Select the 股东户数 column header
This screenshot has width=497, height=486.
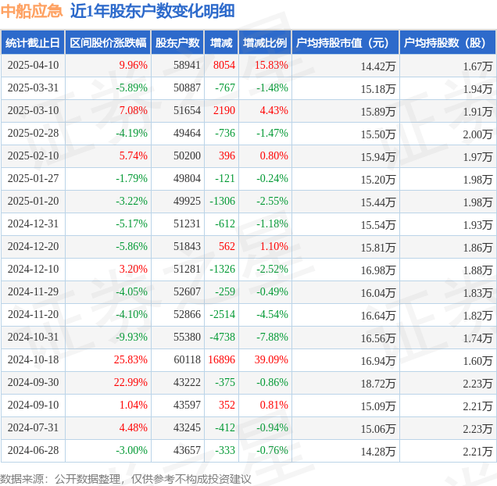[x=177, y=42]
